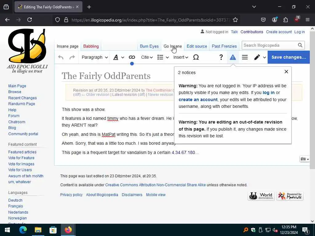Image resolution: width=315 pixels, height=236 pixels.
Task: Open the Babbling tab
Action: [91, 46]
